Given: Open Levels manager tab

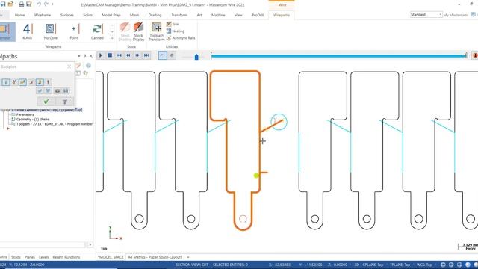Looking at the screenshot, I should click(x=43, y=257).
